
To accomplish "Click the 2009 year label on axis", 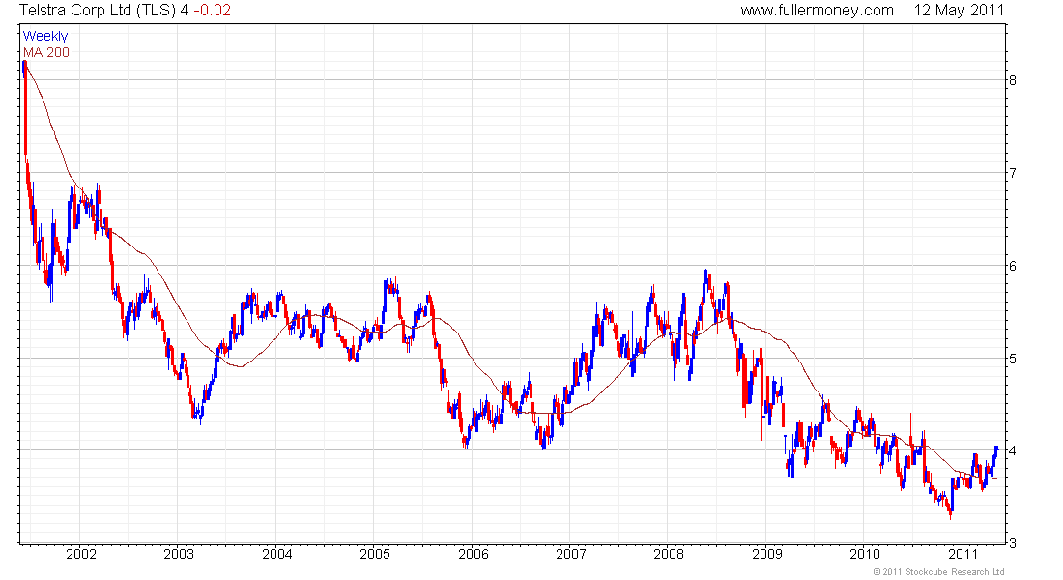I will click(766, 554).
